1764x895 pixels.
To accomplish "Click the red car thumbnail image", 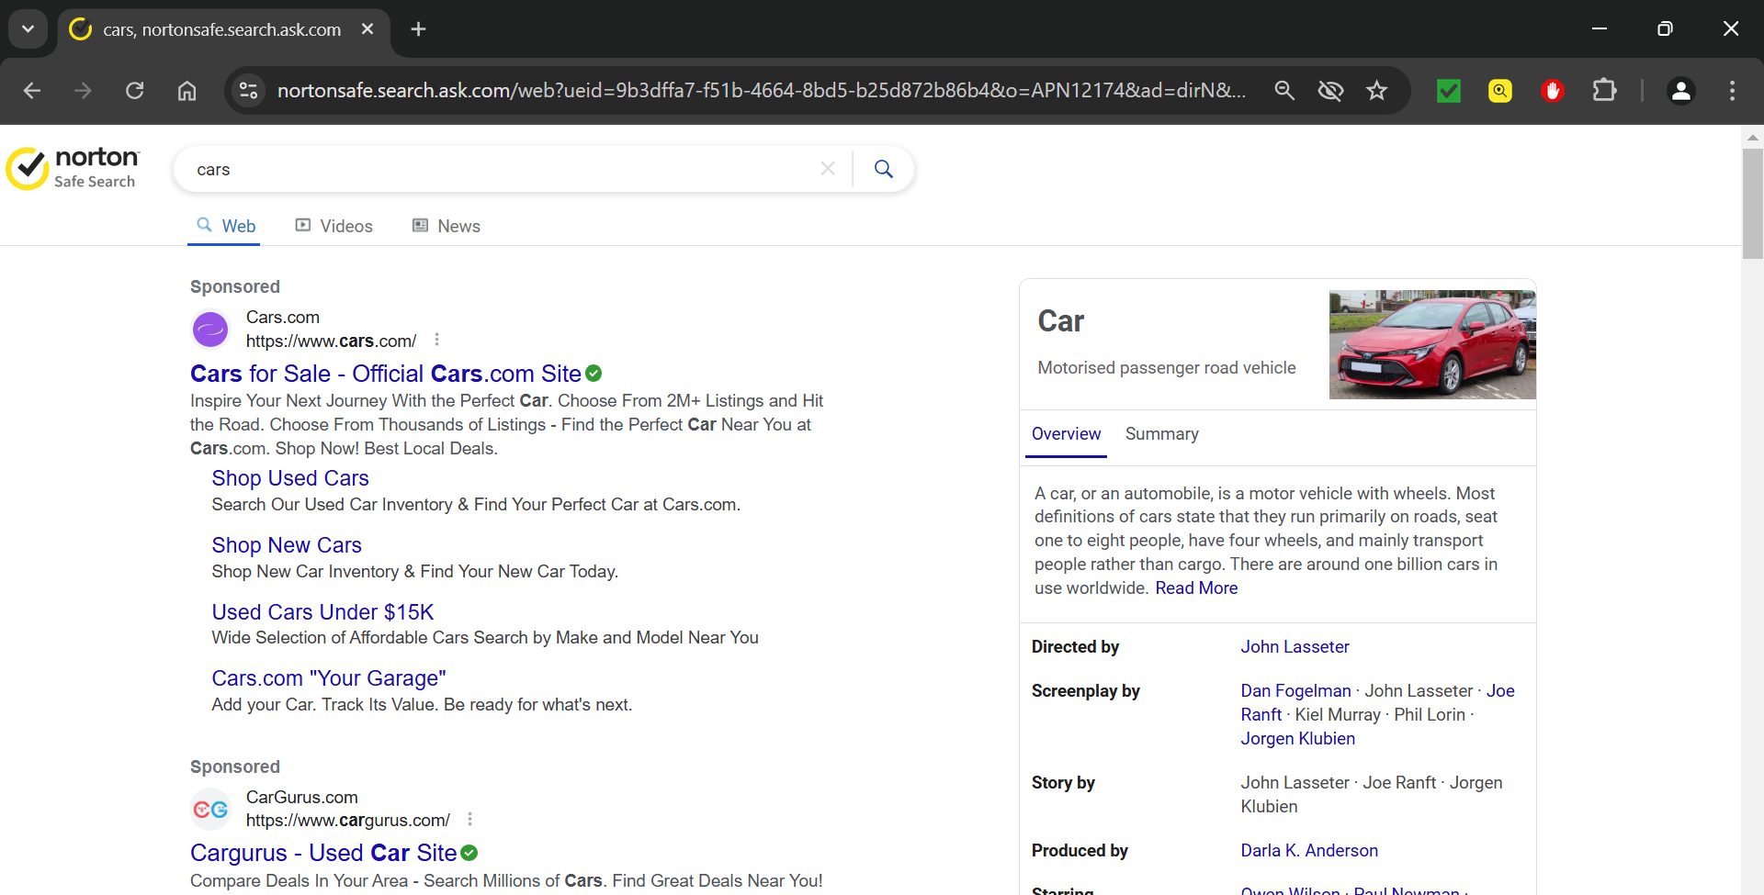I will click(1431, 344).
